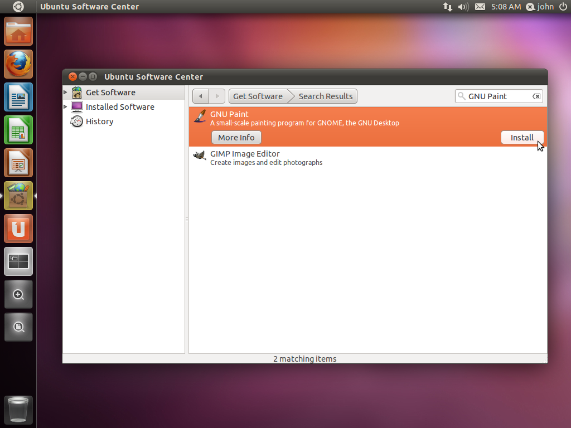The image size is (571, 428).
Task: Click Ubuntu Software Center launcher icon
Action: pos(18,196)
